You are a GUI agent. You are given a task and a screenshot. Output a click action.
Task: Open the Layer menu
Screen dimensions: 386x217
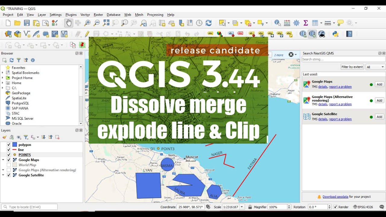click(x=42, y=14)
